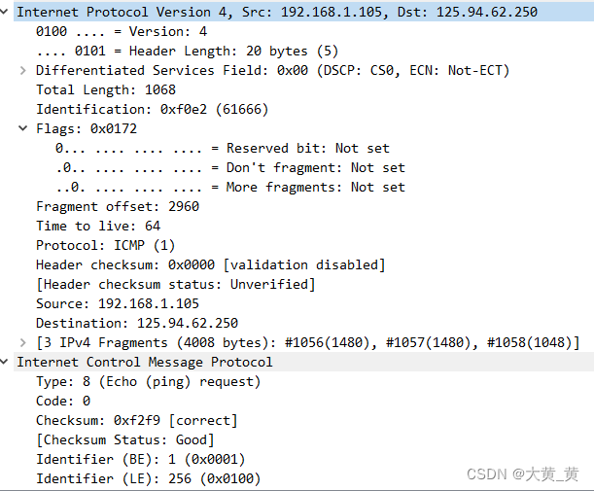The image size is (594, 491).
Task: Select the Don't fragment flag row
Action: (x=229, y=167)
